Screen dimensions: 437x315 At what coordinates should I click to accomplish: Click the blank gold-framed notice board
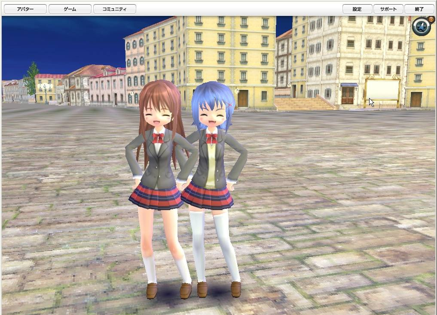click(x=382, y=90)
